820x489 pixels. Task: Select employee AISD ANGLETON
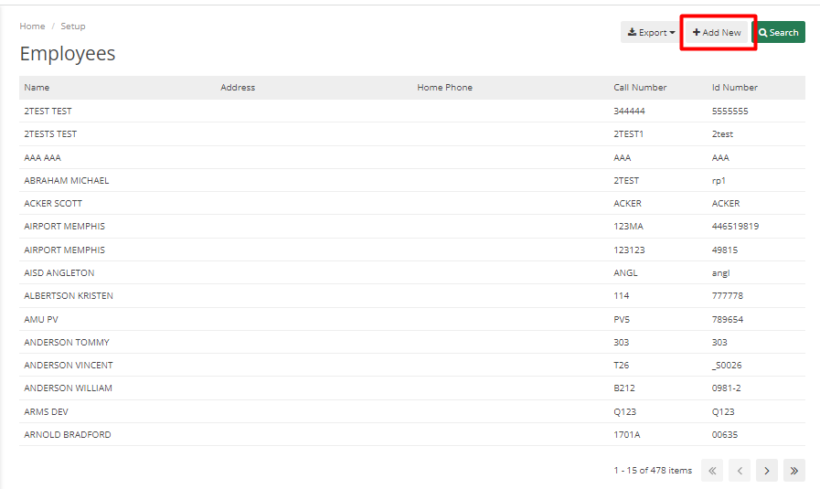(x=59, y=273)
